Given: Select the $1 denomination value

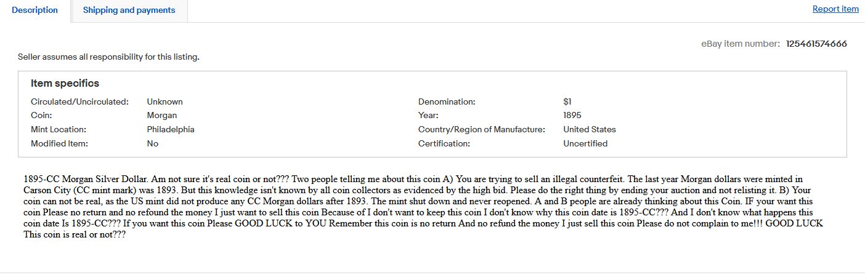Looking at the screenshot, I should click(x=567, y=102).
